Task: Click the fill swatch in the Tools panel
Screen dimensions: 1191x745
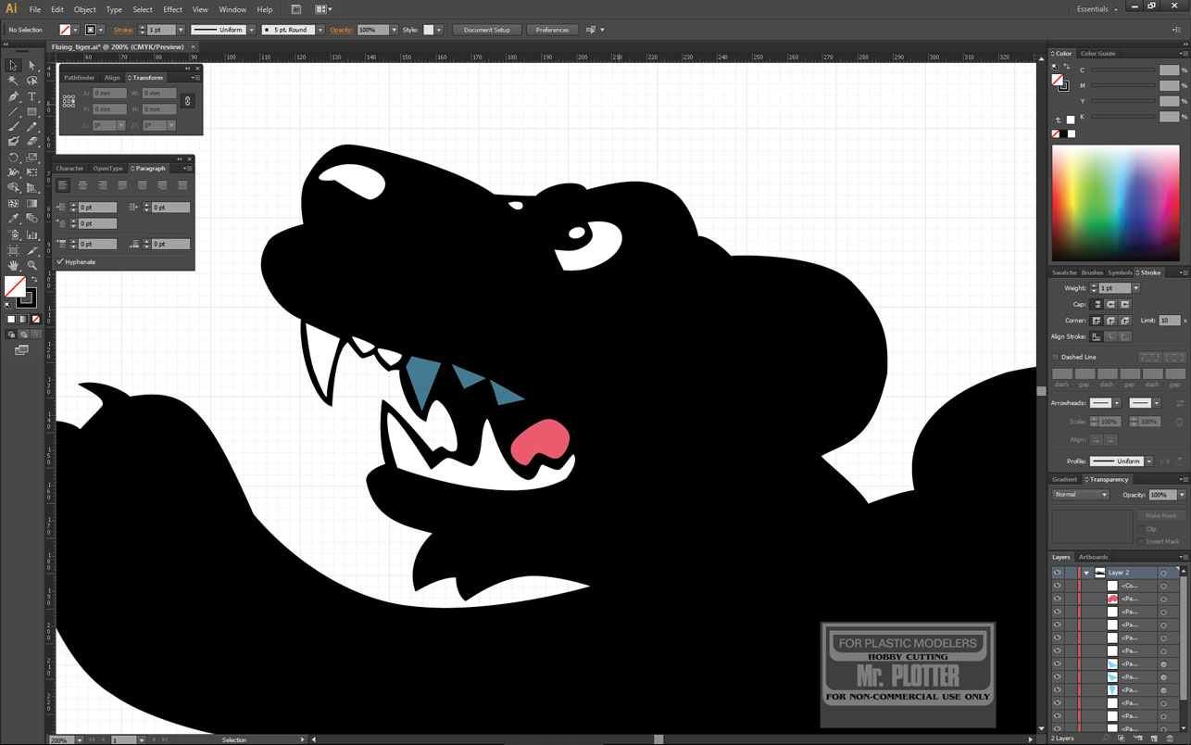Action: coord(14,286)
